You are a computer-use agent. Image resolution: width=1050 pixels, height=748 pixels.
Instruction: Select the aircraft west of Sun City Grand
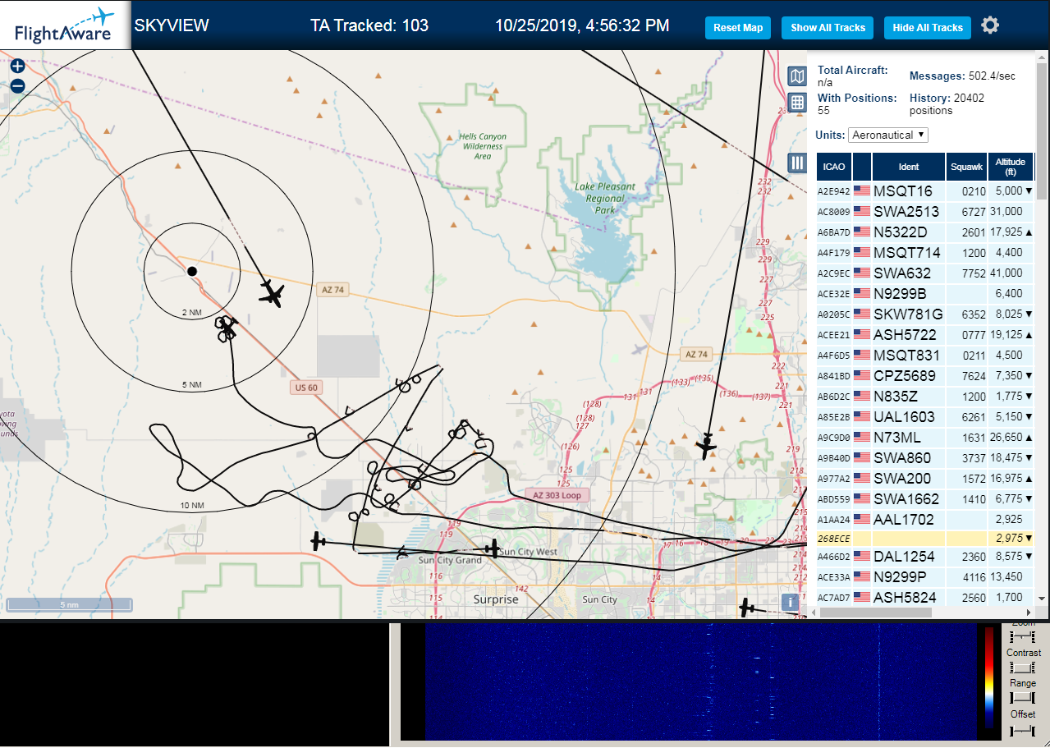tap(319, 541)
